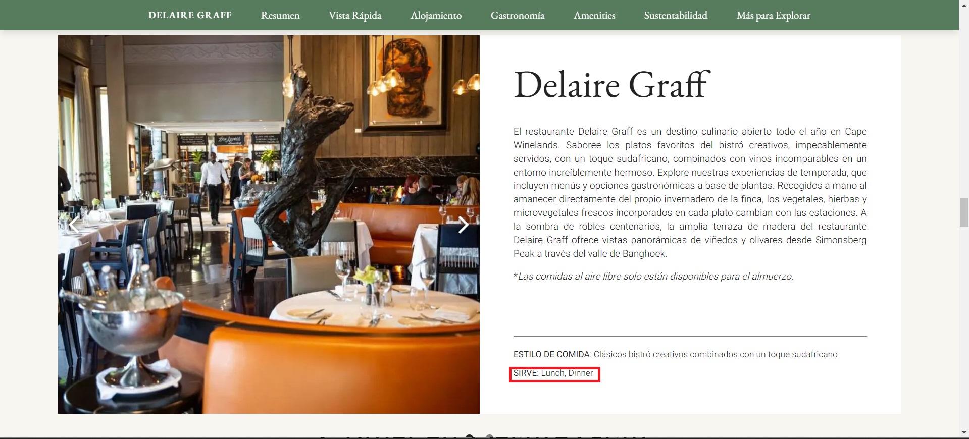Screen dimensions: 969x439
Task: Go to the Amenities section
Action: coord(594,16)
